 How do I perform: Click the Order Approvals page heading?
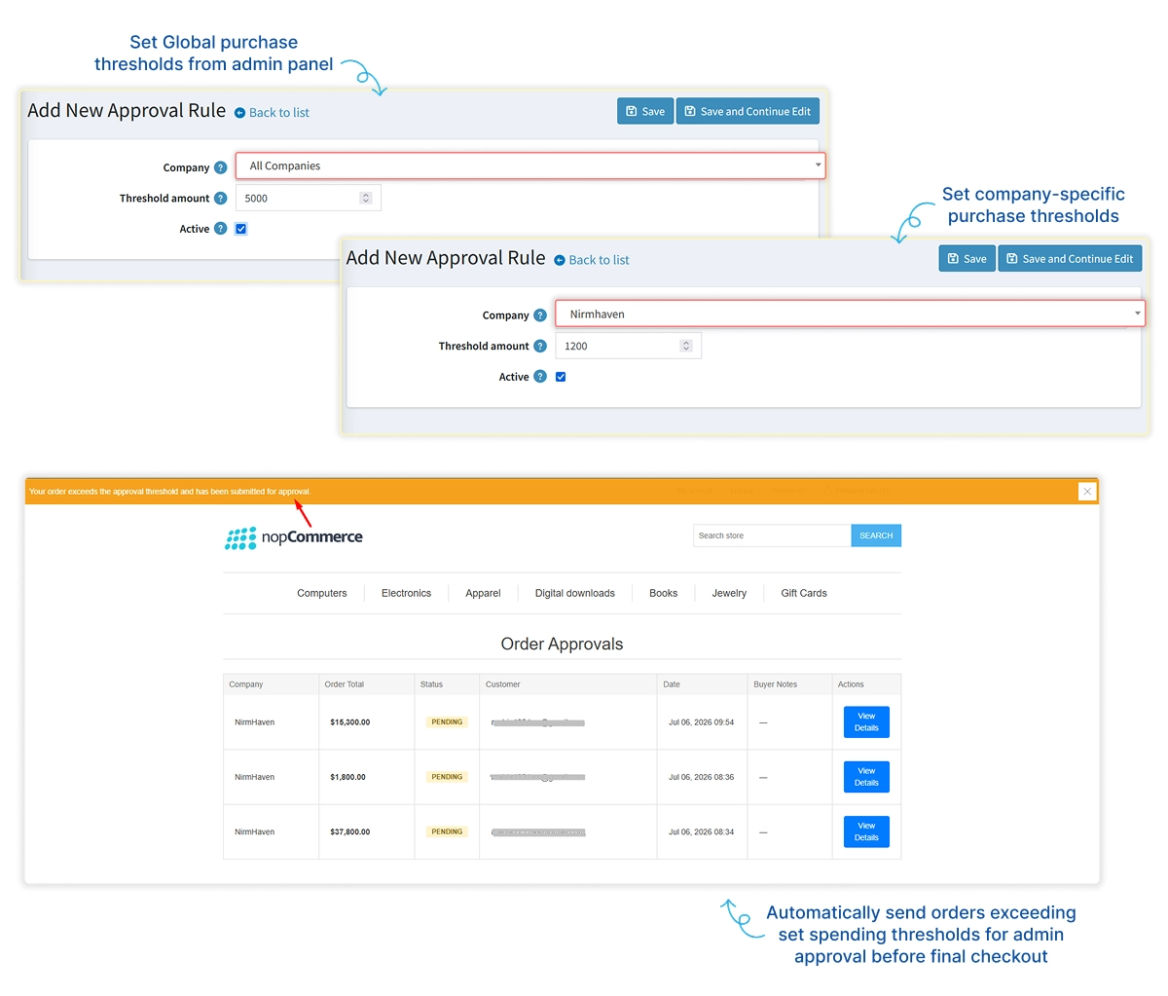pos(562,644)
